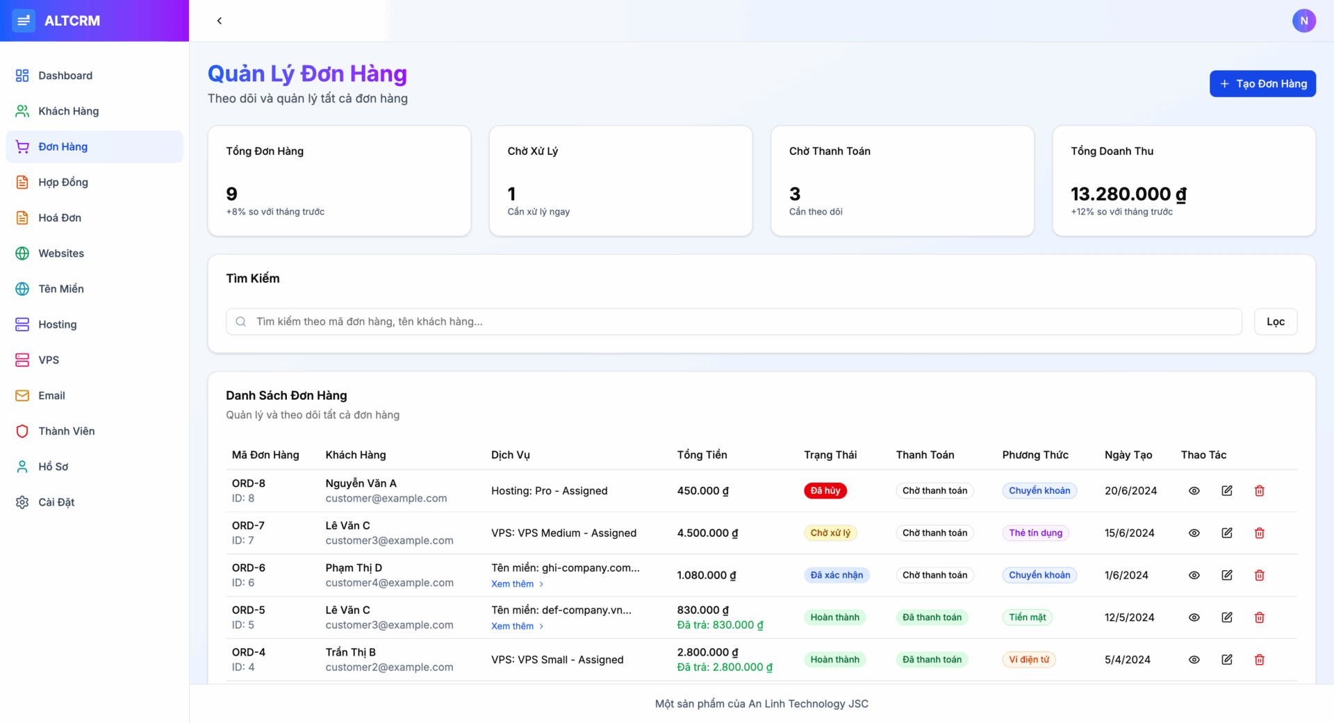The height and width of the screenshot is (723, 1334).
Task: Open Email via the envelope icon
Action: (22, 395)
